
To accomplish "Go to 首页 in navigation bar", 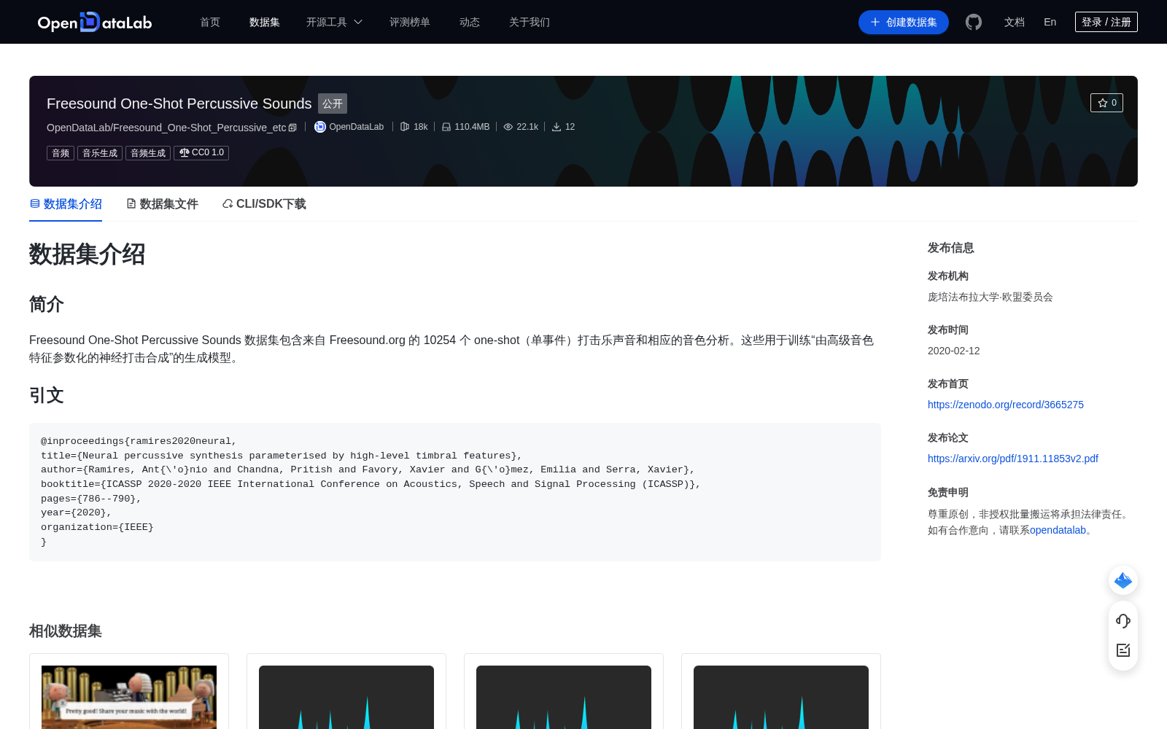I will click(210, 22).
